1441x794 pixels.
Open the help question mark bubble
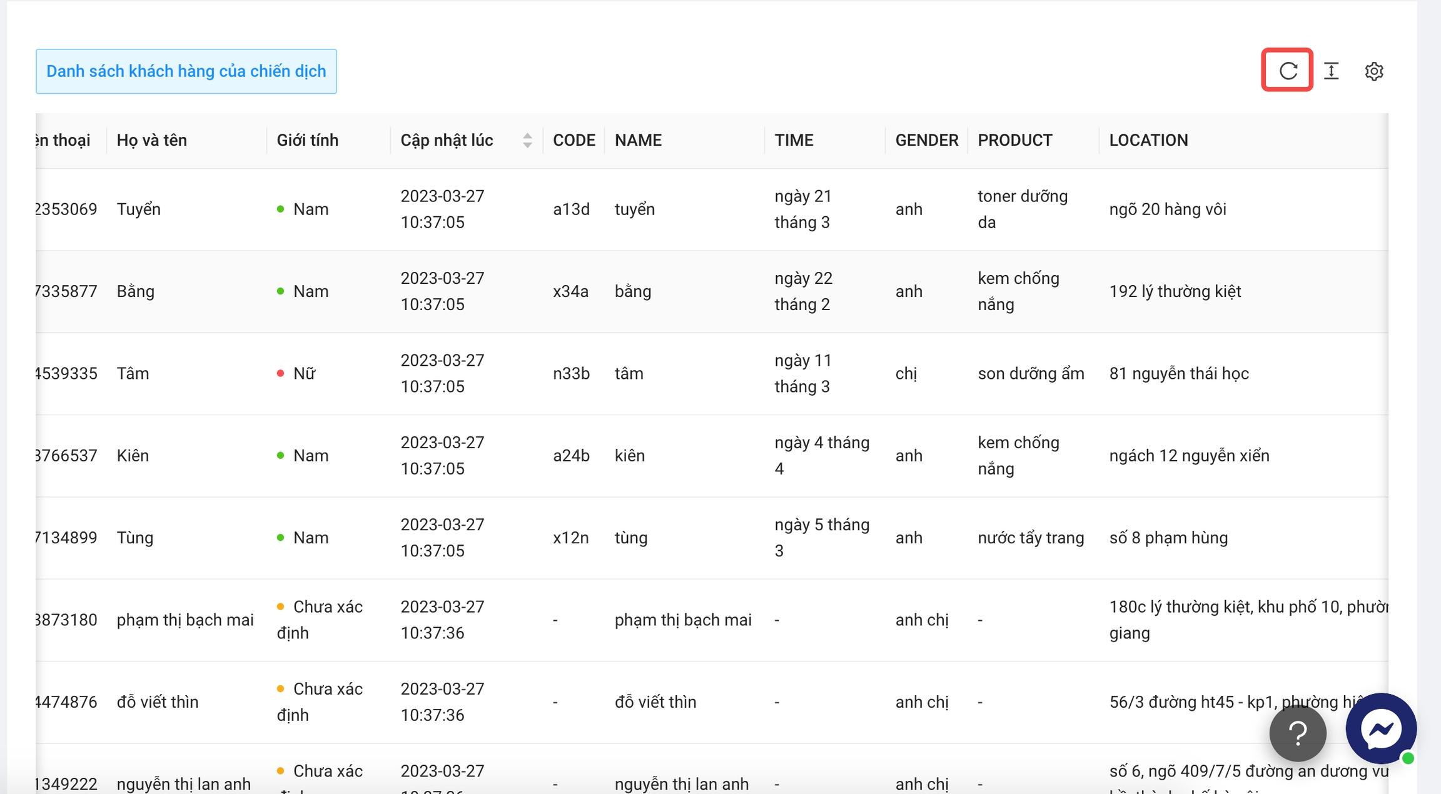point(1298,733)
